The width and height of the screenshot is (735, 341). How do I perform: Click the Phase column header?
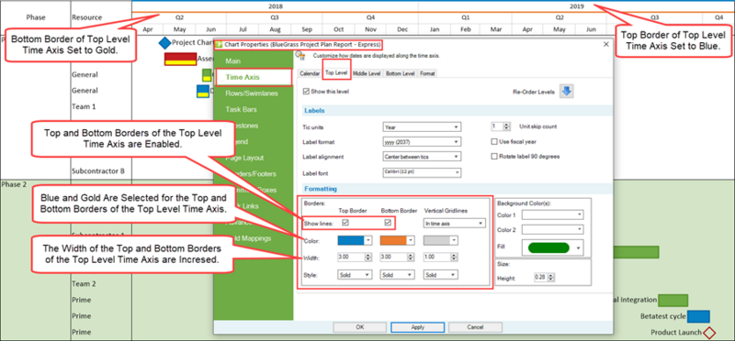[x=36, y=17]
